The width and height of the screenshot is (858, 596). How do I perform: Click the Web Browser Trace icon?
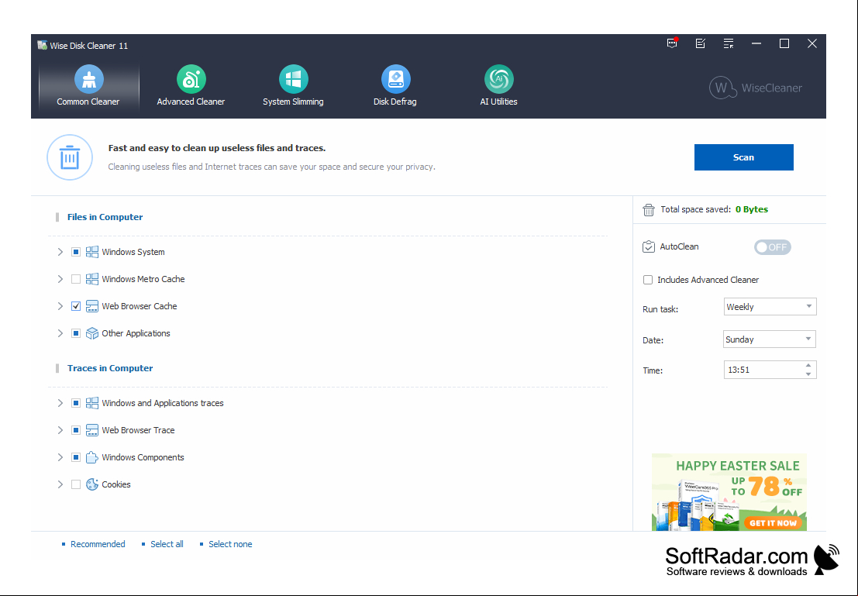click(92, 430)
